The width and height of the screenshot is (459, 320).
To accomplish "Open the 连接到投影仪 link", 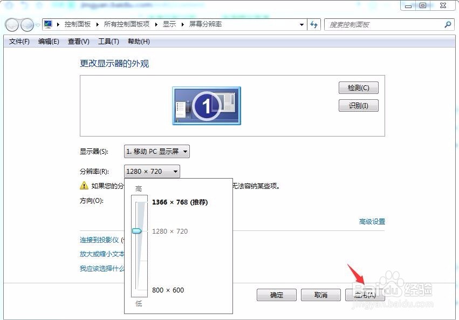I will click(x=99, y=240).
